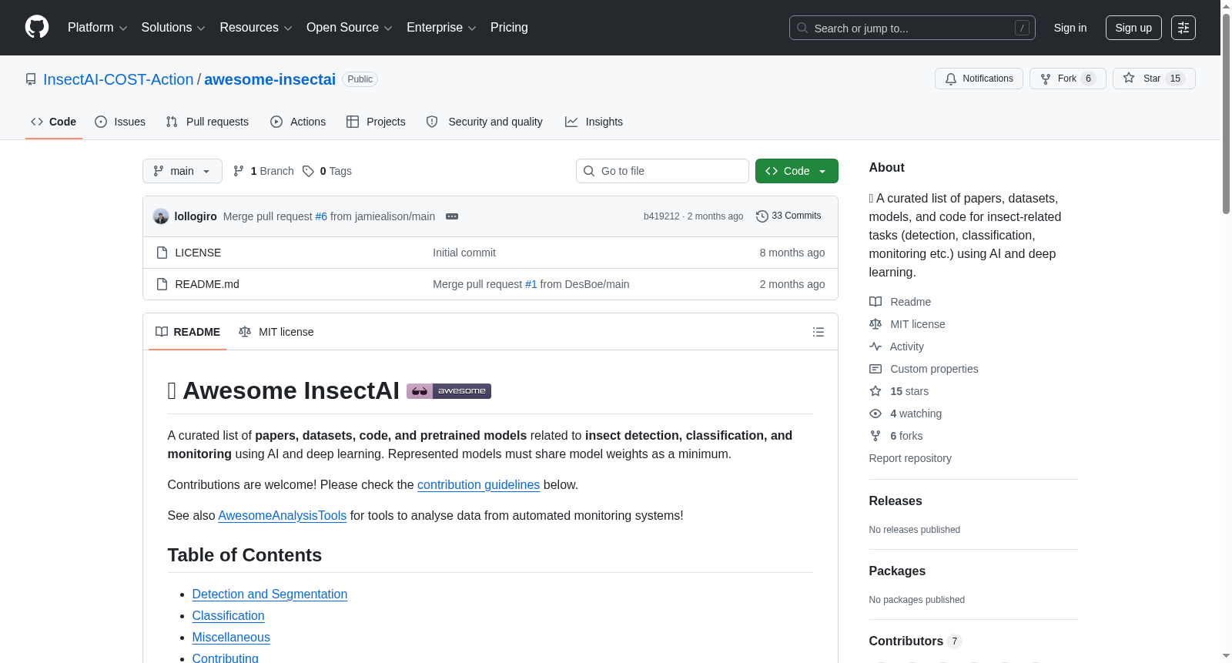The height and width of the screenshot is (663, 1232).
Task: Open commit b419212 hash link
Action: (661, 216)
